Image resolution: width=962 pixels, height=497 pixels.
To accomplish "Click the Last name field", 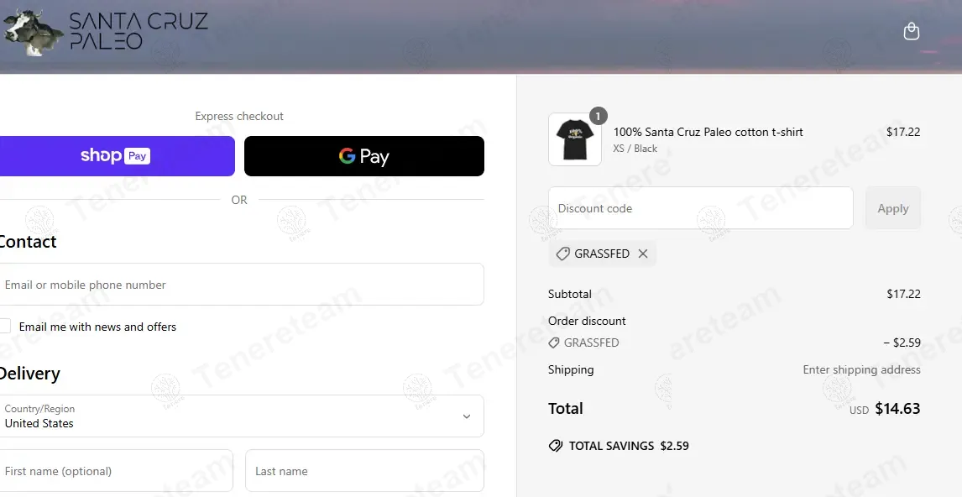I will click(364, 471).
